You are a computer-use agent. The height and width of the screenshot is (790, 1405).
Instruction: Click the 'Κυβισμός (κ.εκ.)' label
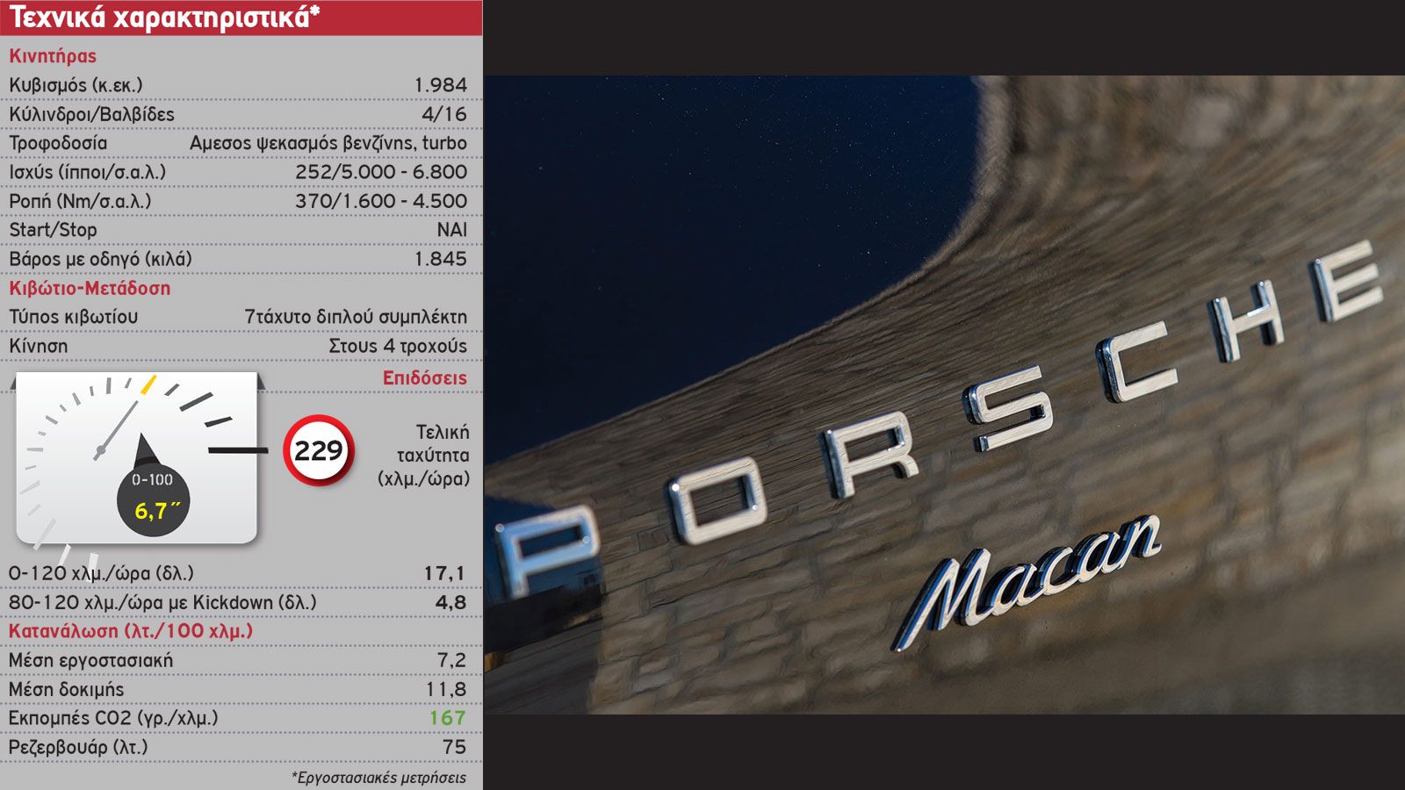(x=76, y=85)
